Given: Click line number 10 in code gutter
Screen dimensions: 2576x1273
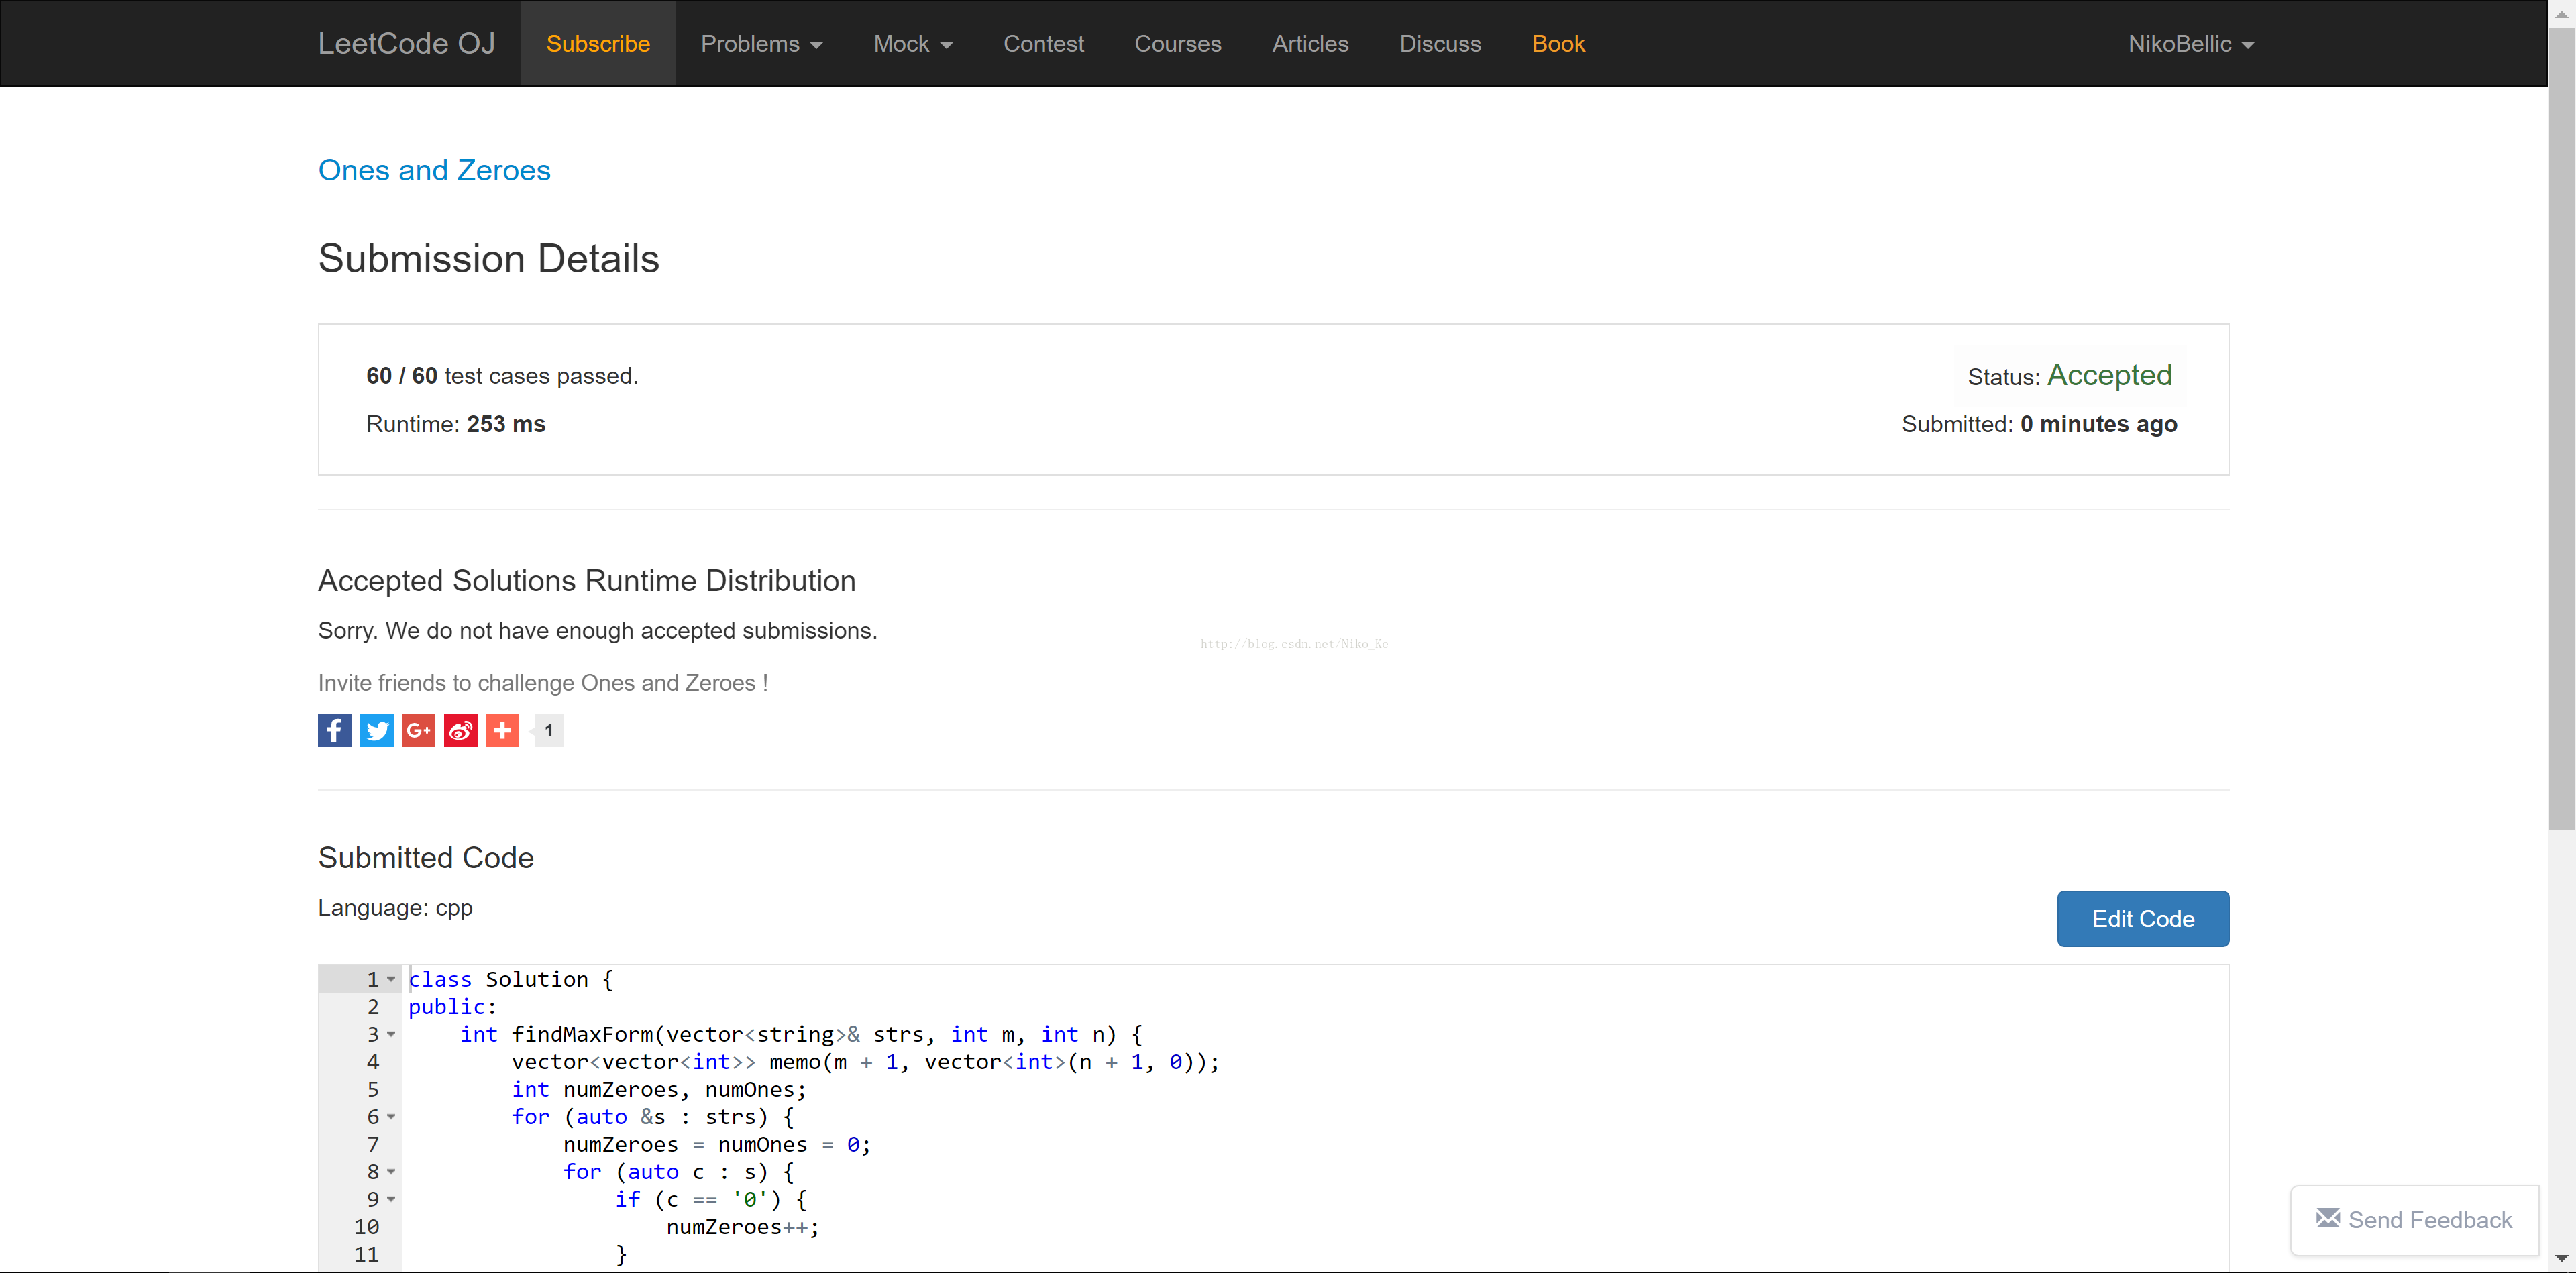Looking at the screenshot, I should pyautogui.click(x=366, y=1227).
